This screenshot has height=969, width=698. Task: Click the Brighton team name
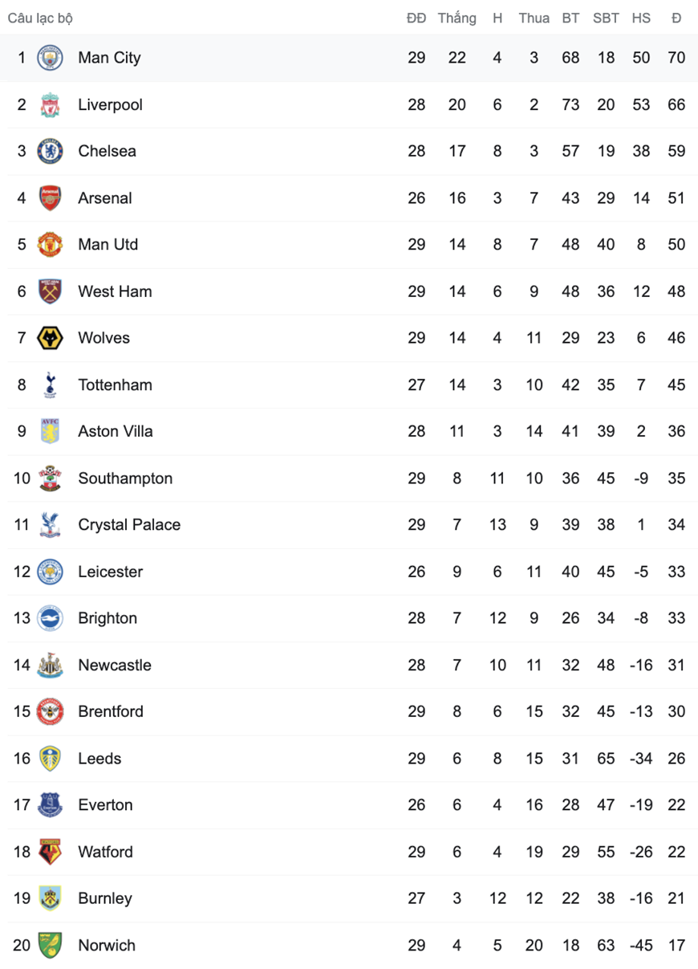point(108,618)
